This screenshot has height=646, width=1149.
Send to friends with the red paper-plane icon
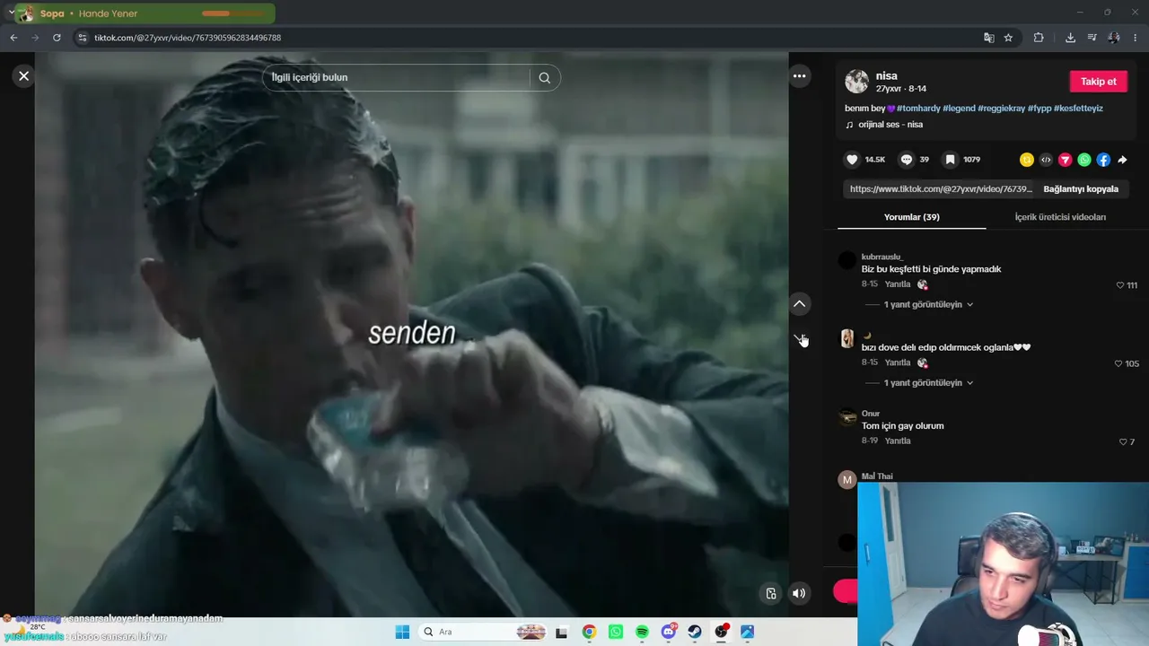(1066, 160)
